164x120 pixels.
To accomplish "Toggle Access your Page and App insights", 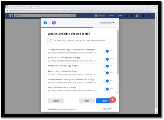I will [106, 66].
